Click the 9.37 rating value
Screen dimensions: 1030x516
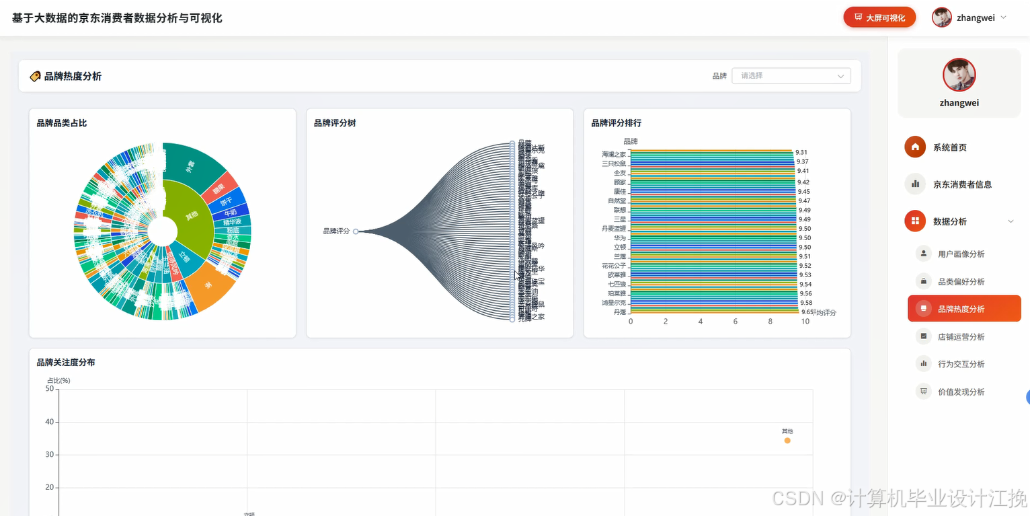click(803, 161)
